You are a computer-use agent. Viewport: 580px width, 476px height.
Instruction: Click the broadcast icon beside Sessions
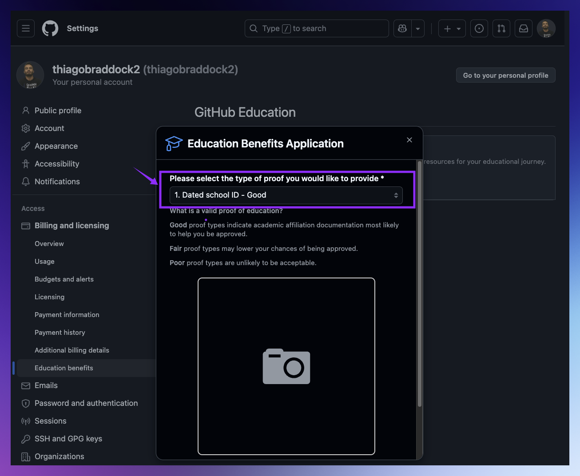pos(26,421)
